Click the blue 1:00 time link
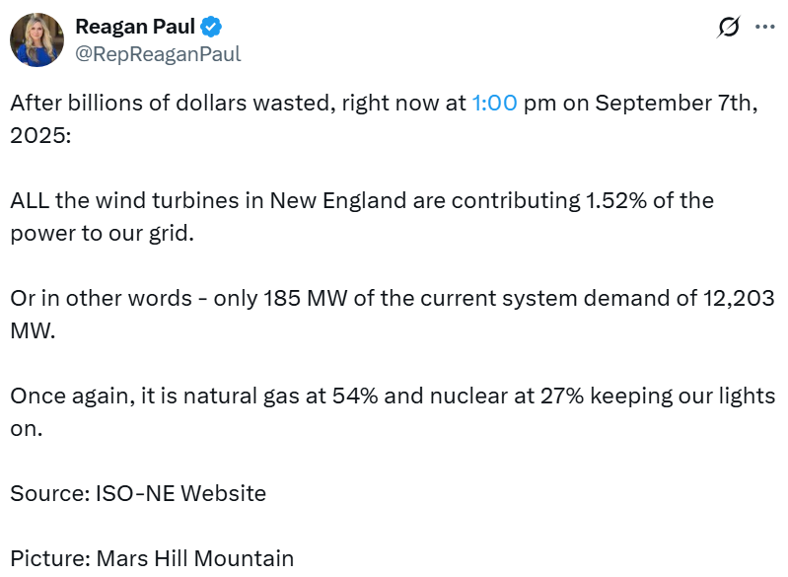The width and height of the screenshot is (788, 577). [x=494, y=105]
